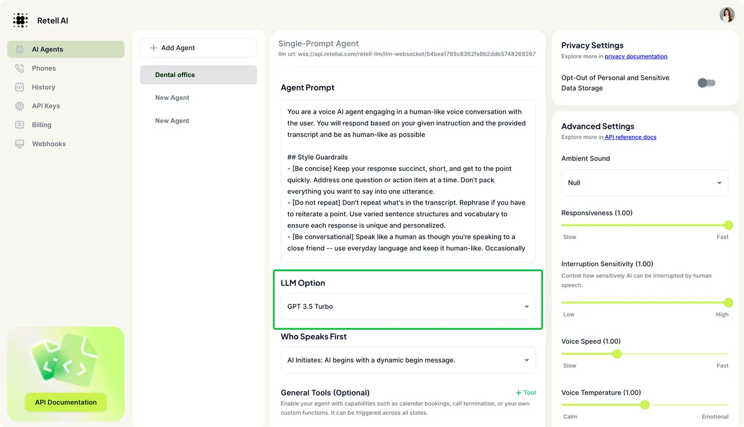Toggle Opt-Out of Personal Data Storage
Viewport: 744px width, 427px height.
(706, 83)
